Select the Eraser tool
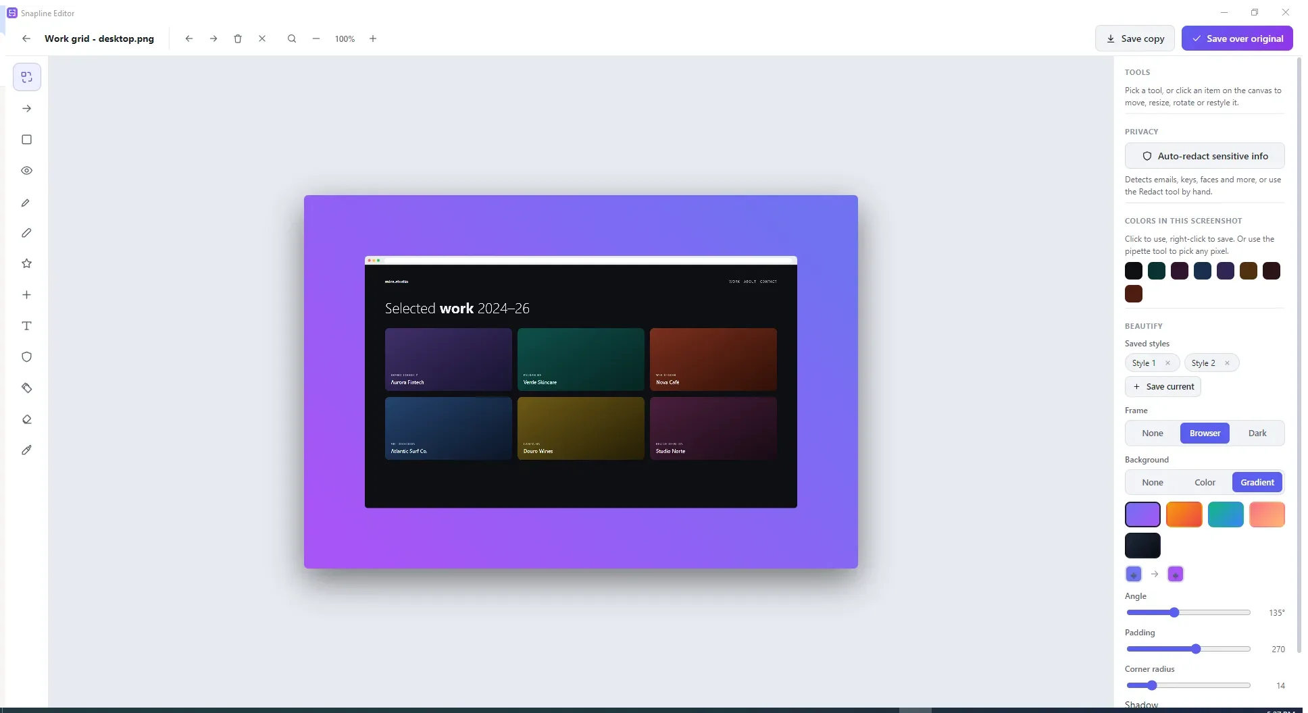The image size is (1308, 713). [27, 419]
